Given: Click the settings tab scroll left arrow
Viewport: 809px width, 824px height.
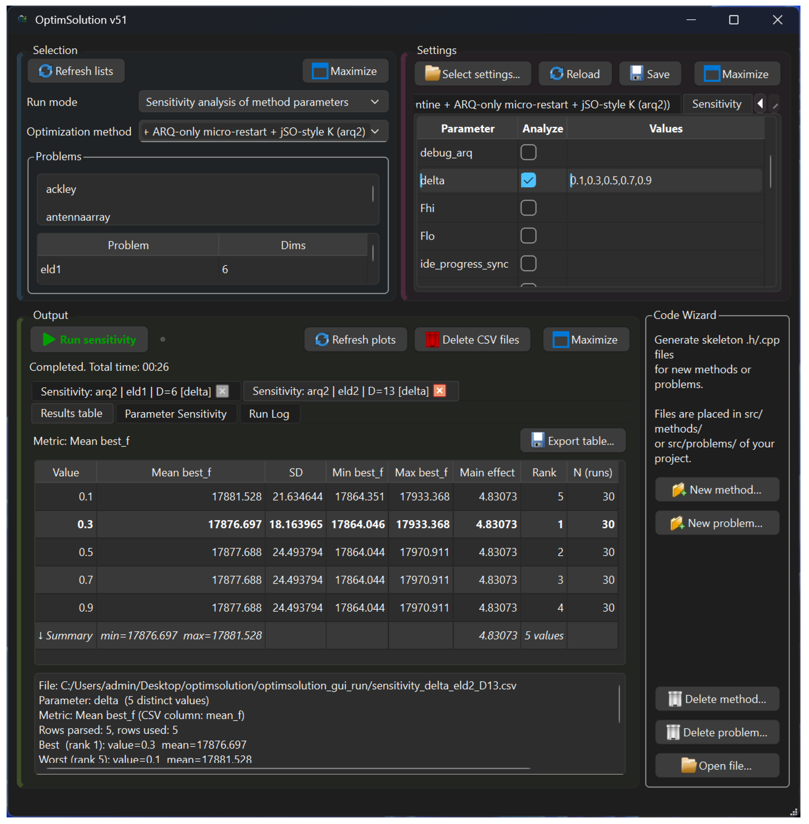Looking at the screenshot, I should 760,104.
